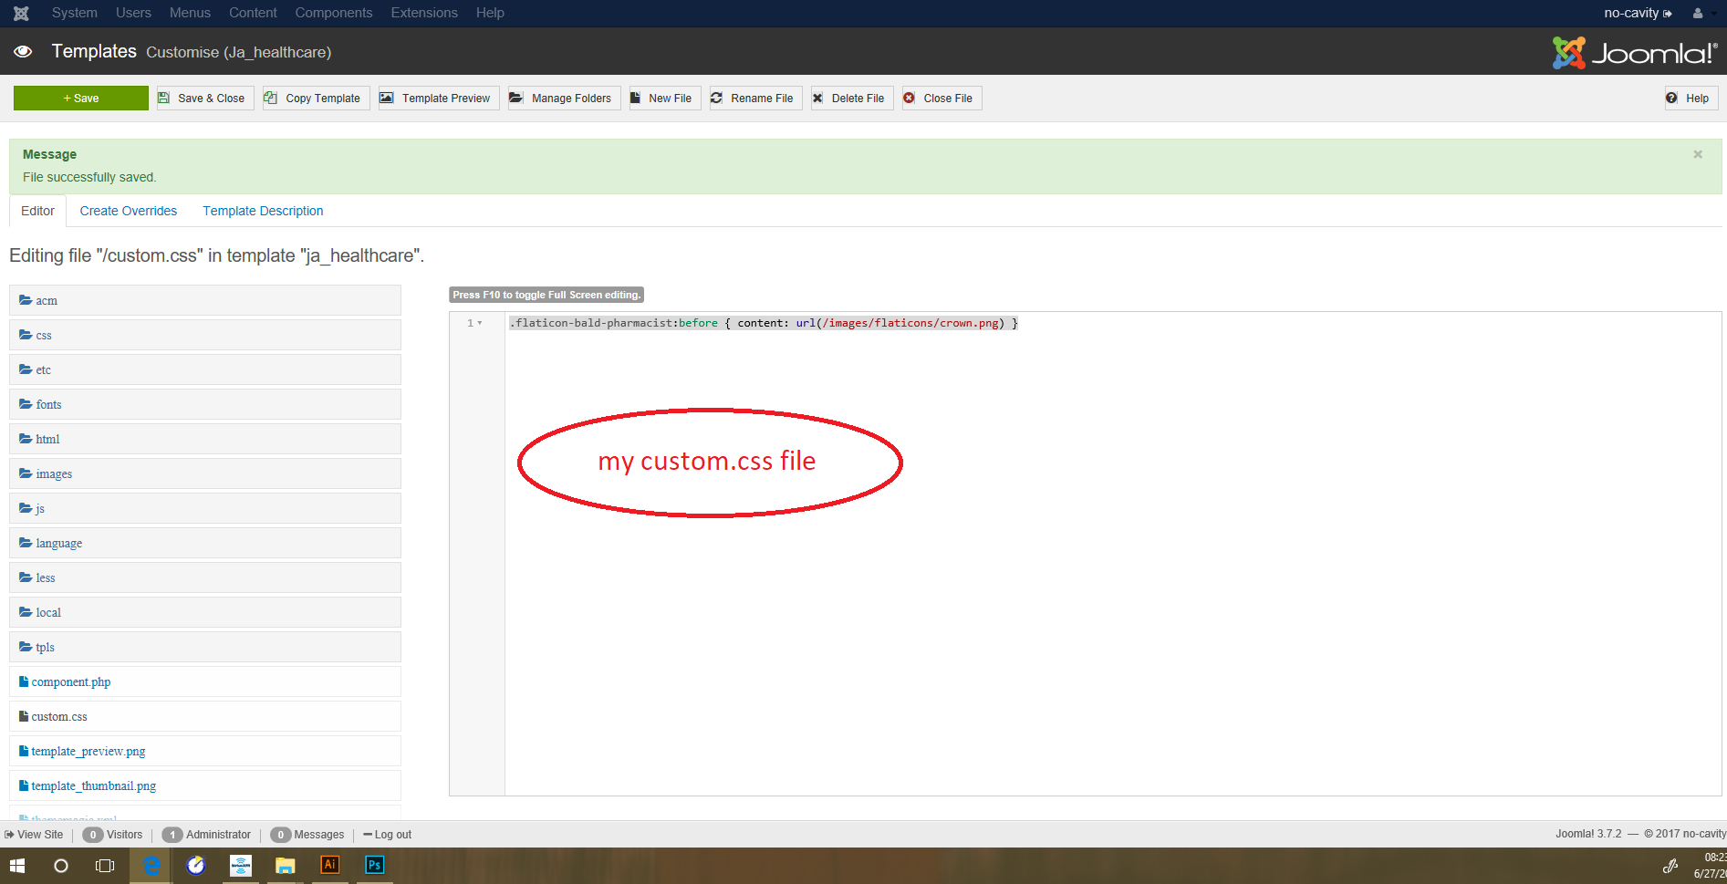Open template_thumbnail.png file
Screen dimensions: 1727x884
tap(205, 785)
